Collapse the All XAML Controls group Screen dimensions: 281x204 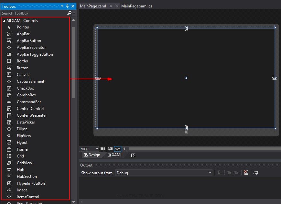click(x=4, y=21)
